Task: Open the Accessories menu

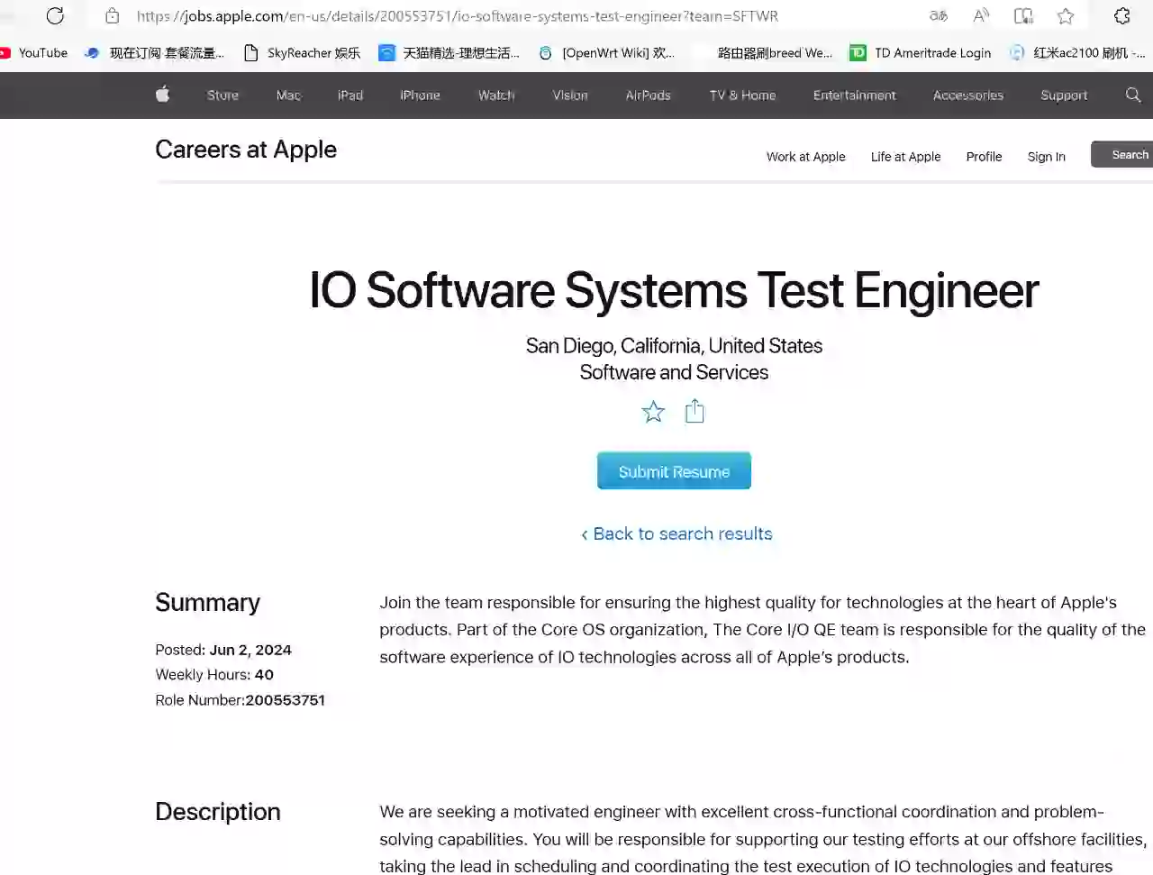Action: pyautogui.click(x=968, y=95)
